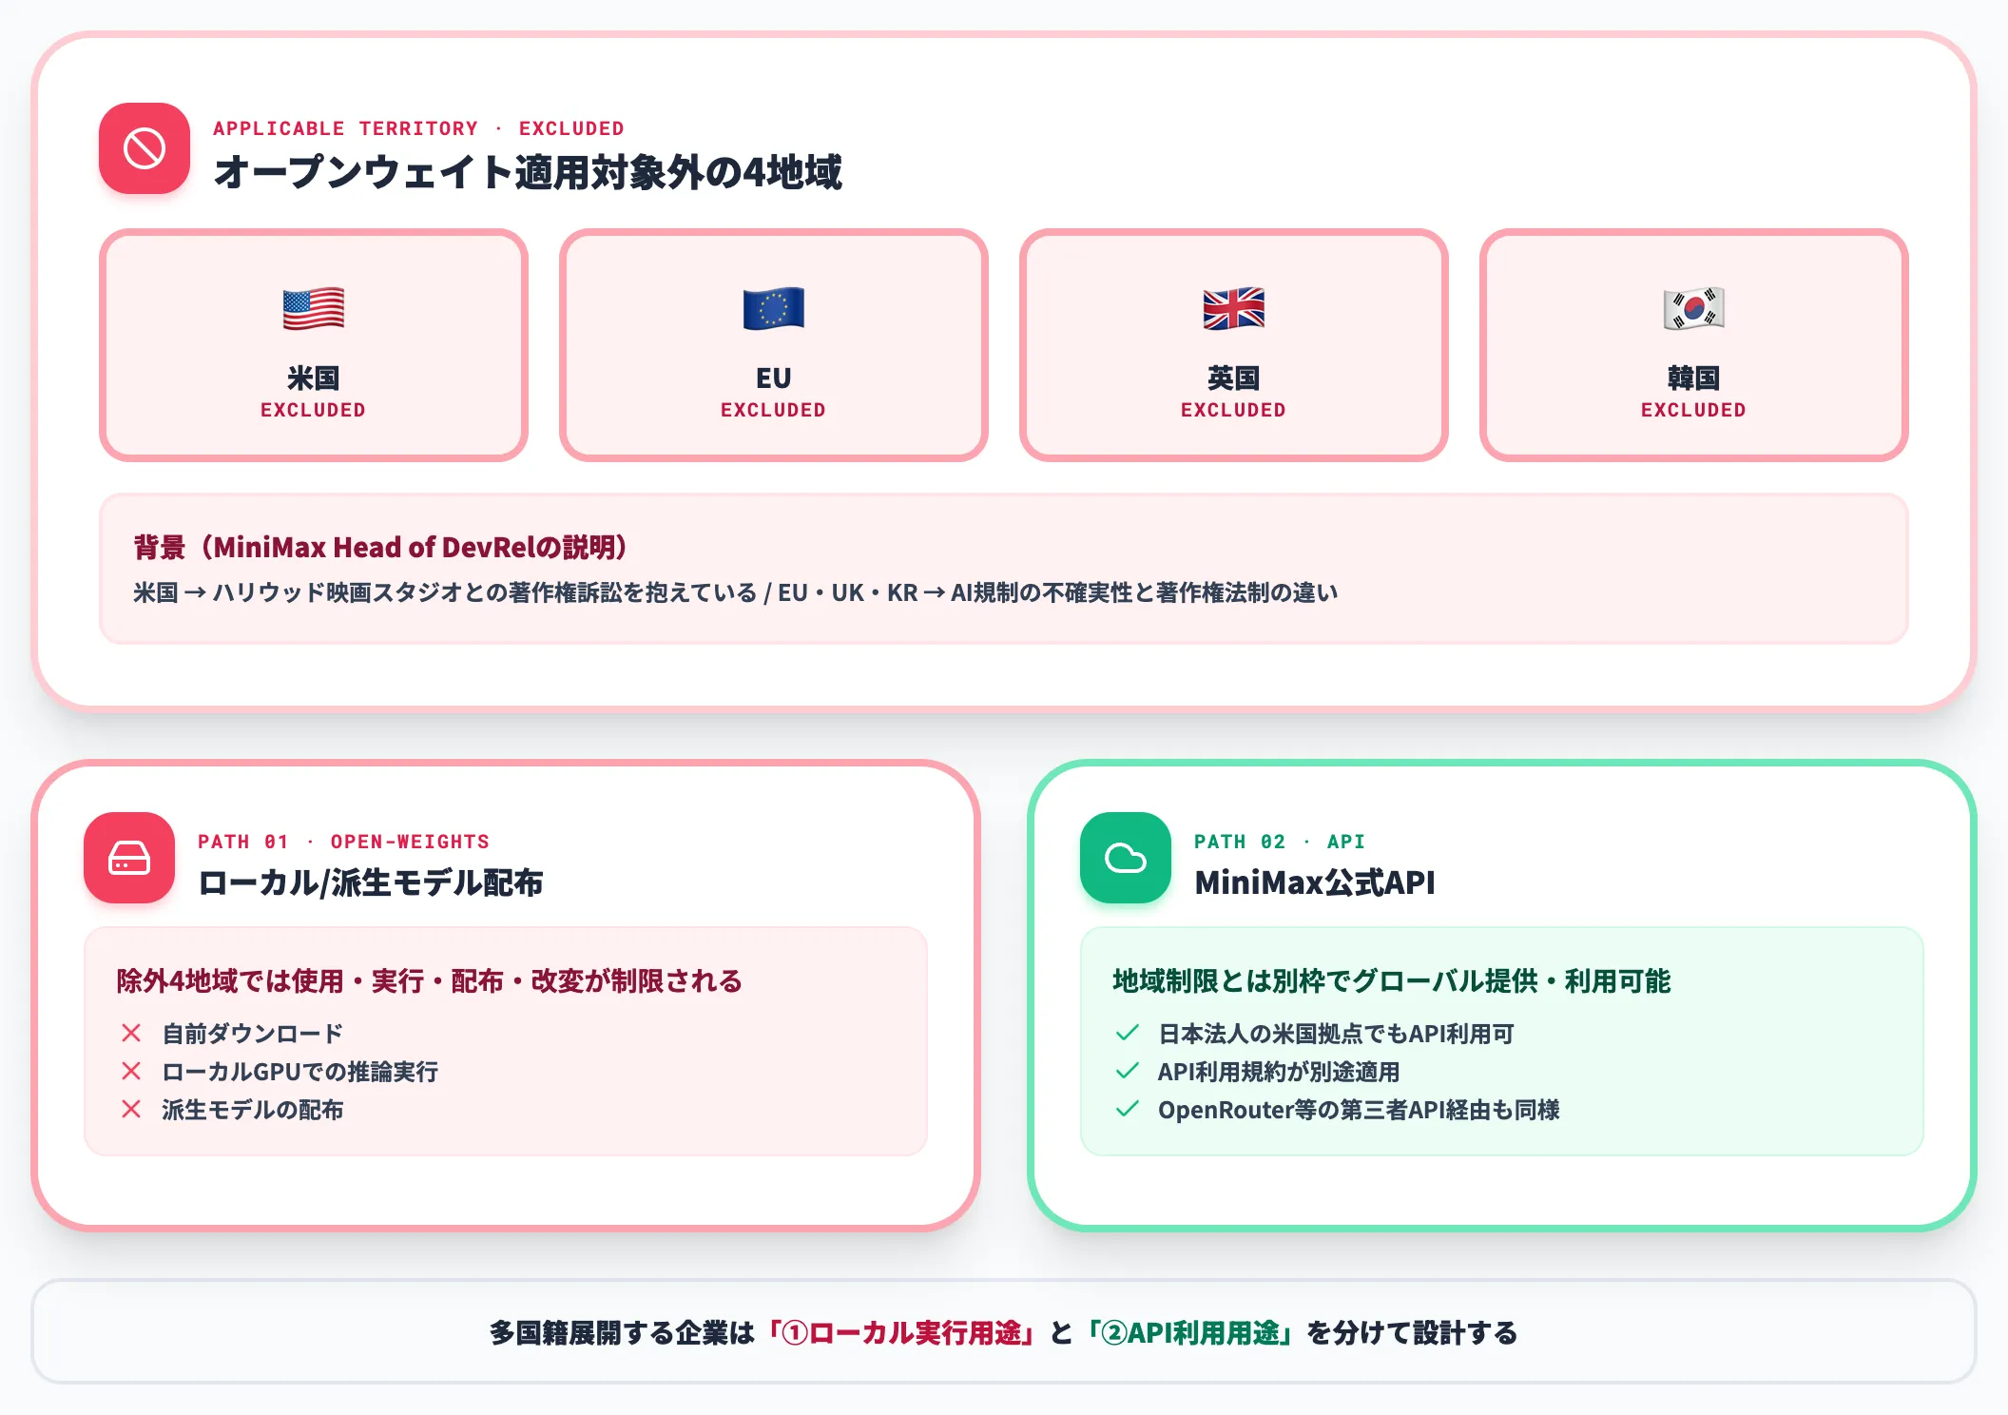Screen dimensions: 2008x1415
Task: Click the X mark beside 自前ダウンロード
Action: (x=131, y=1033)
